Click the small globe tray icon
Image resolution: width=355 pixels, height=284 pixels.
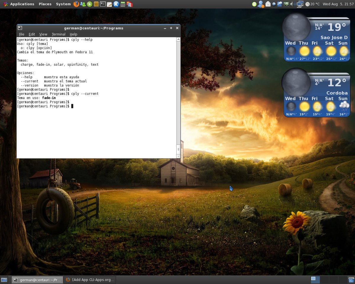tap(274, 4)
